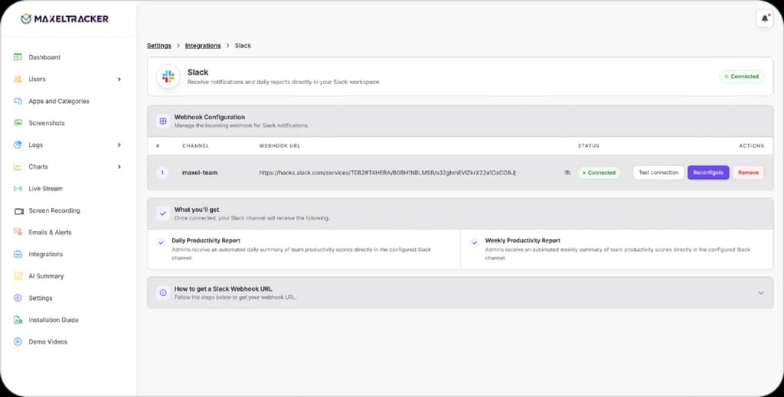The height and width of the screenshot is (397, 784).
Task: Click the Emails & Alerts icon
Action: [x=18, y=233]
